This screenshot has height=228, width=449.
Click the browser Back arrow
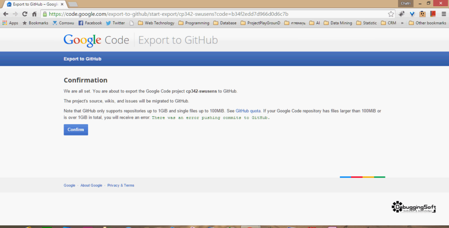[x=6, y=14]
